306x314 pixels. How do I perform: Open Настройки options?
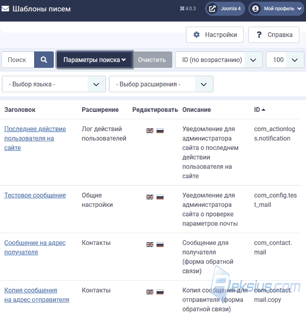click(x=215, y=35)
